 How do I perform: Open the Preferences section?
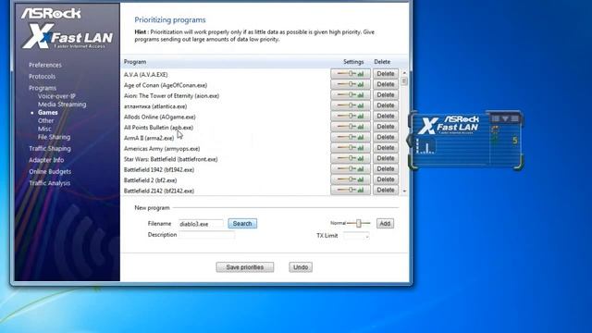click(45, 65)
